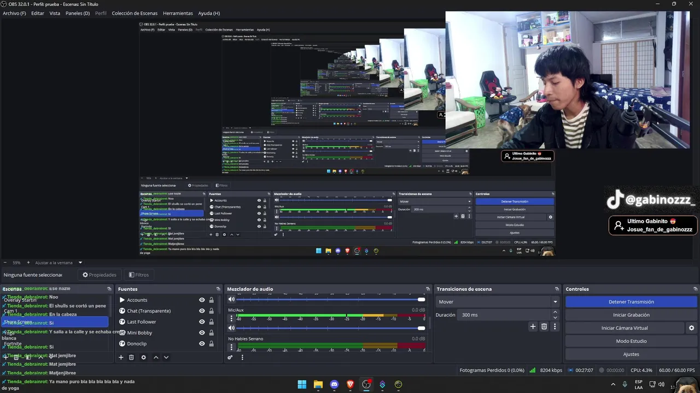The height and width of the screenshot is (393, 700).
Task: Click the Windows Start button
Action: (x=302, y=384)
